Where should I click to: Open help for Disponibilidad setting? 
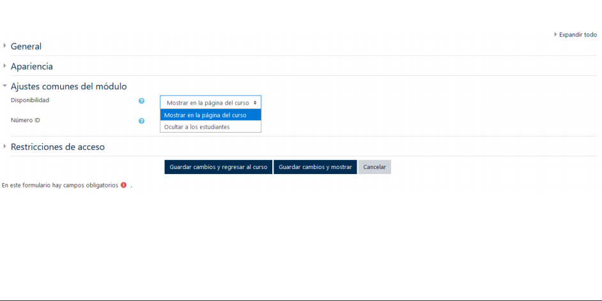pyautogui.click(x=141, y=101)
